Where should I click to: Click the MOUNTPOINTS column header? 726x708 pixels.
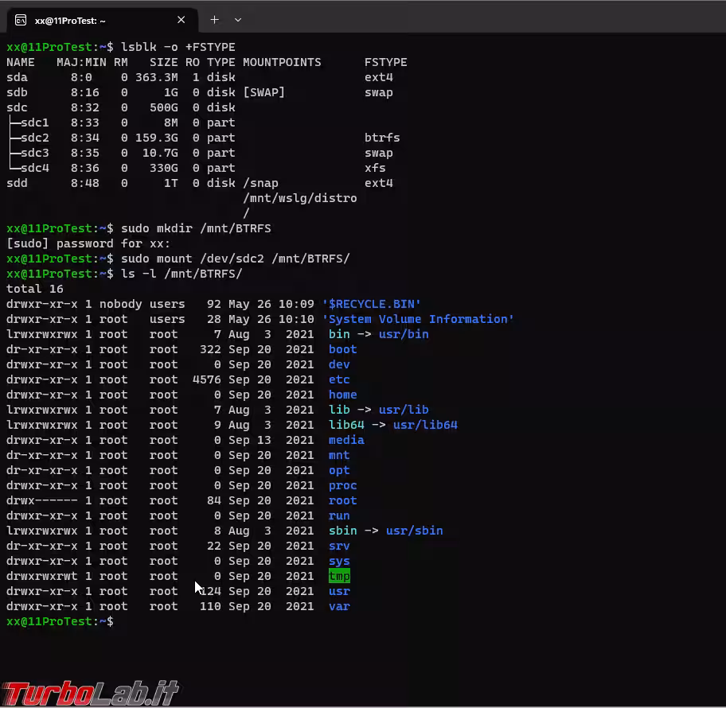(282, 62)
